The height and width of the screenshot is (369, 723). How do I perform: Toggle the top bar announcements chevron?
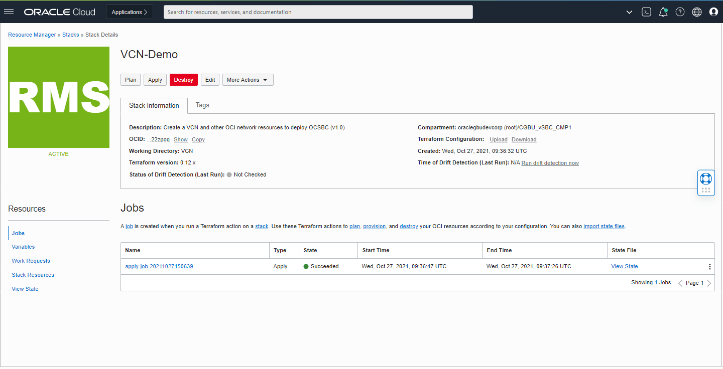click(x=629, y=12)
